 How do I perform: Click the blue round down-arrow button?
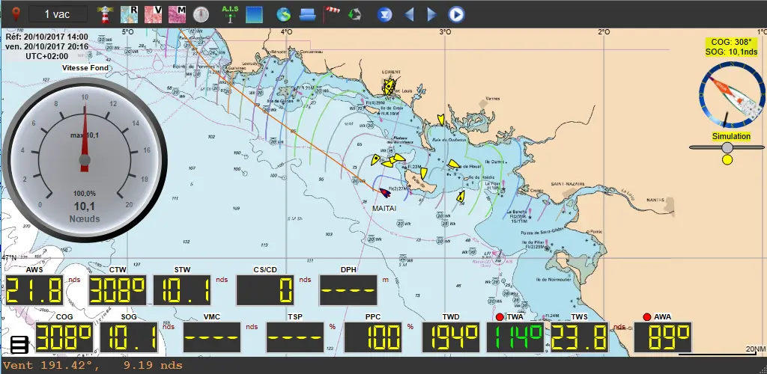385,15
